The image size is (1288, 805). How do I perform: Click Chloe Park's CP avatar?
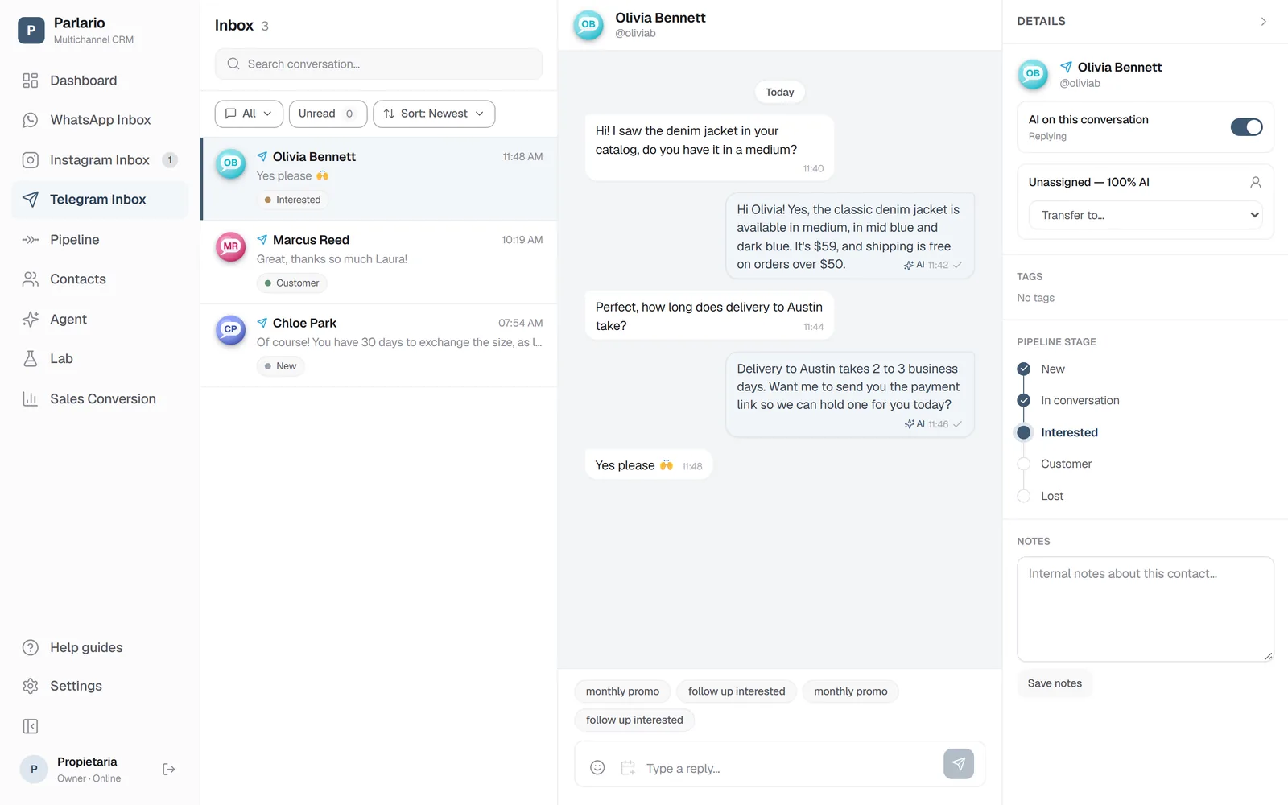click(x=231, y=329)
